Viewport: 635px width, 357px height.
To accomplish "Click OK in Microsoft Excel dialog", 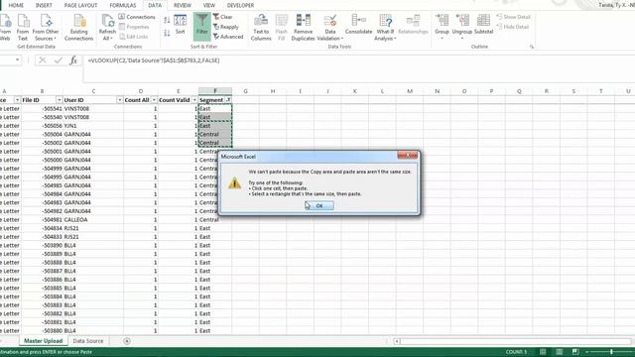I will click(x=319, y=205).
